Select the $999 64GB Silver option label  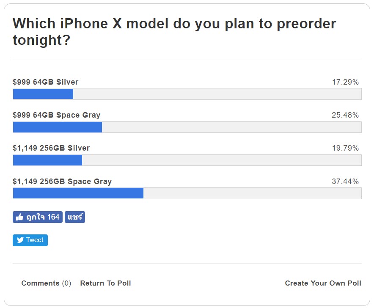click(45, 82)
